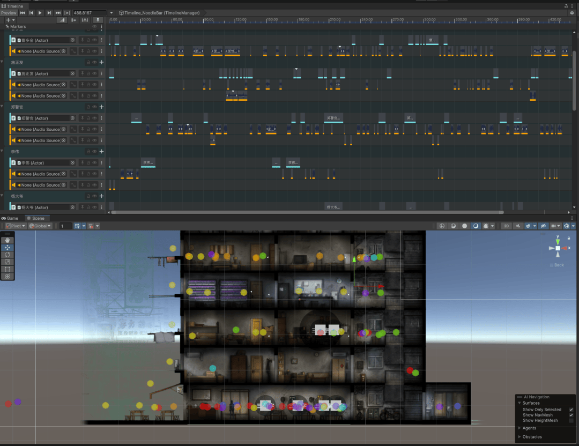Screen dimensions: 579x446
Task: Select the Scale tool in Scene
Action: [x=8, y=262]
